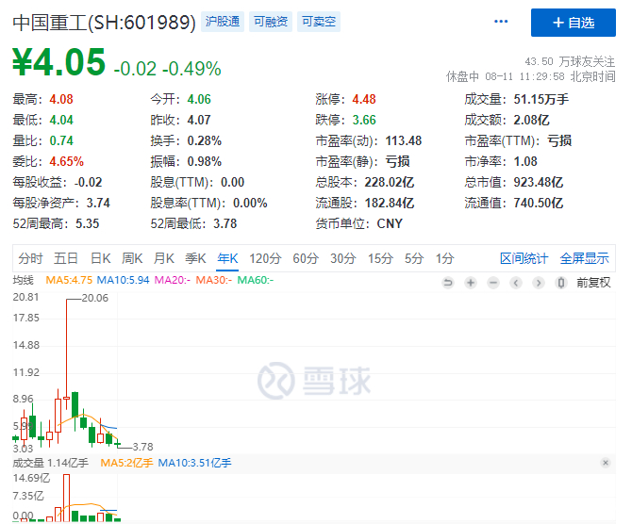Open the 前复权 adjustment dropdown
Viewport: 632px width, 524px height.
pyautogui.click(x=593, y=283)
